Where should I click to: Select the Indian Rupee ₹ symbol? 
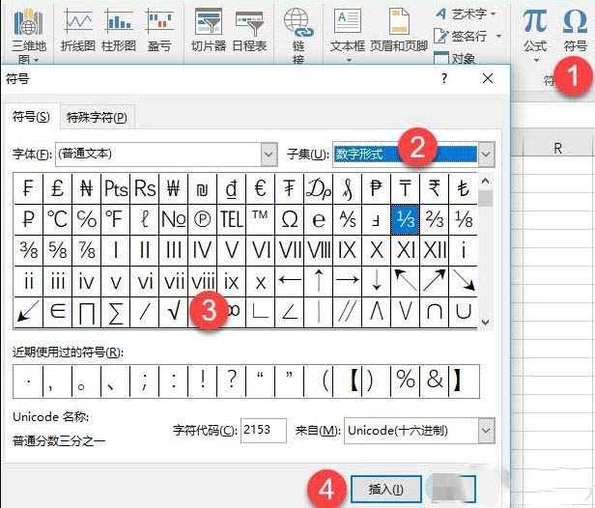coord(434,188)
